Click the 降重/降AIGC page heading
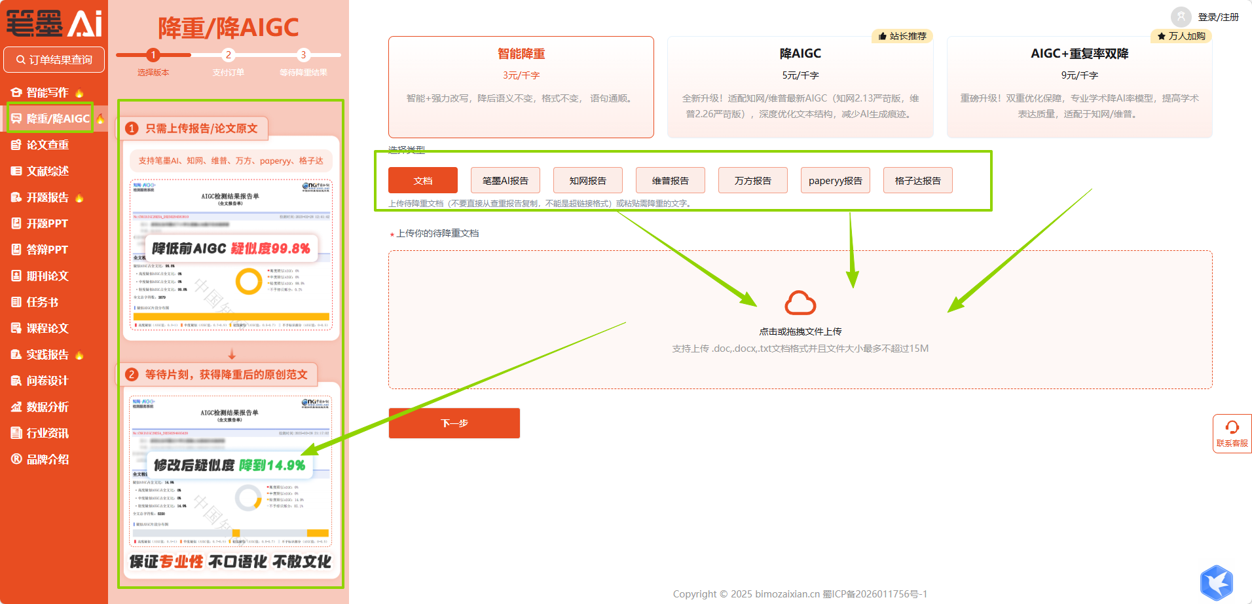The height and width of the screenshot is (604, 1252). [228, 28]
